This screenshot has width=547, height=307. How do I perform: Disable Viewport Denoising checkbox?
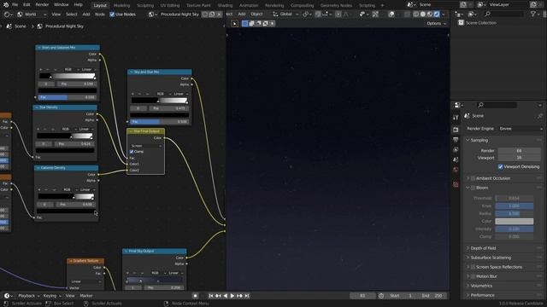click(500, 167)
